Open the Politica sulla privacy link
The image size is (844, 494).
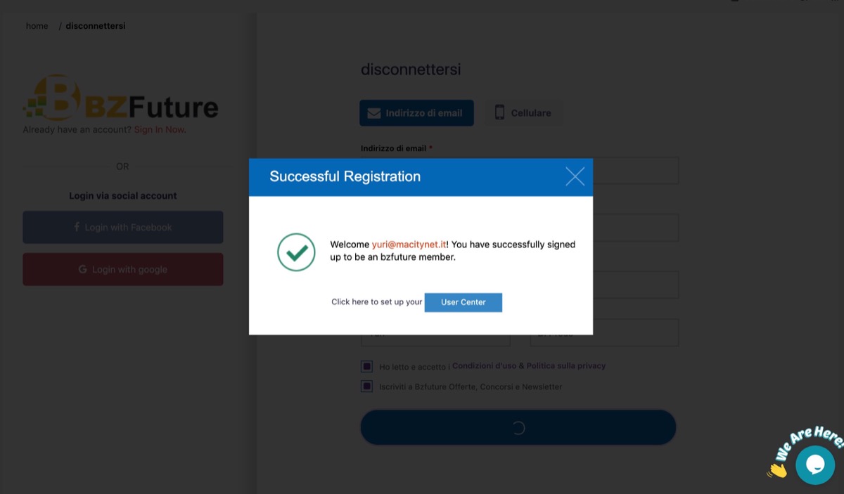coord(566,366)
